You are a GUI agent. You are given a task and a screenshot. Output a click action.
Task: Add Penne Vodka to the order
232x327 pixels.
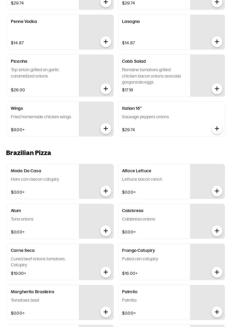pyautogui.click(x=106, y=42)
